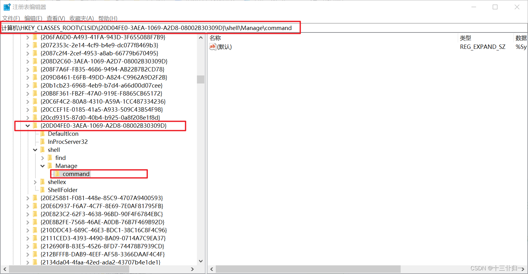This screenshot has width=528, height=274.
Task: Click folder icon of {20cd9315-87d0-40b4-b925-0a8f208e1f8d}
Action: pyautogui.click(x=35, y=118)
